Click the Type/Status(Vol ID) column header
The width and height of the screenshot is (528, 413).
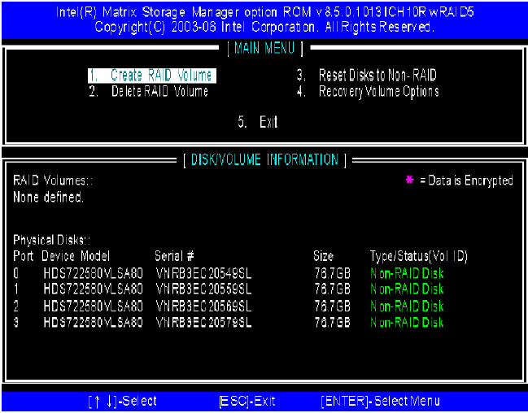(x=418, y=256)
